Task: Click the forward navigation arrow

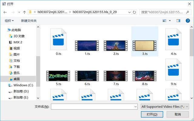Action: pyautogui.click(x=13, y=12)
